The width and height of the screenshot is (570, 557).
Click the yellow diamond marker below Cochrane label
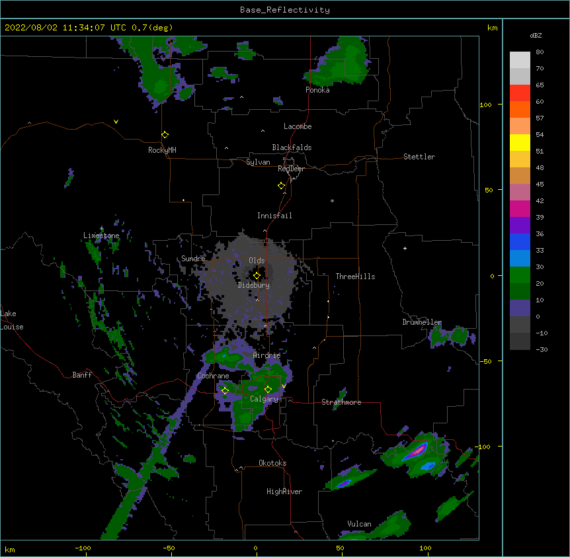click(225, 390)
